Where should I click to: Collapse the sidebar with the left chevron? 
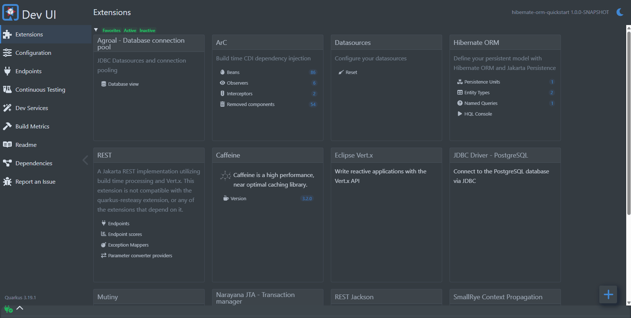[x=86, y=160]
